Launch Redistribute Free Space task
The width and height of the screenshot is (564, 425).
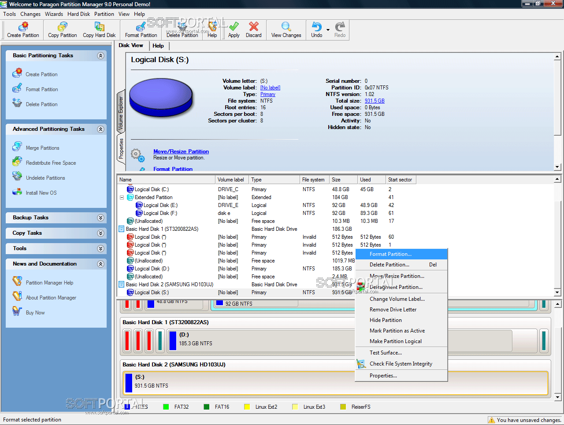click(51, 163)
